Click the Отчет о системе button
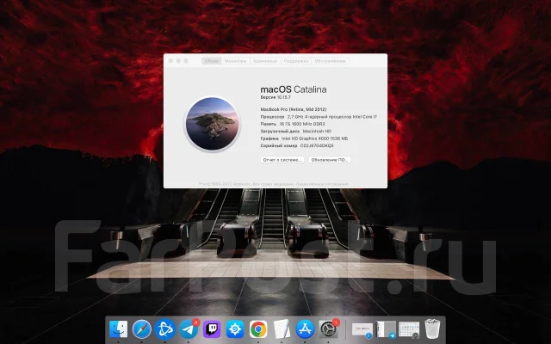 [x=282, y=160]
